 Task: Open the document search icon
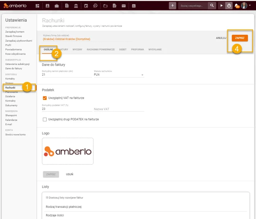coord(115,6)
